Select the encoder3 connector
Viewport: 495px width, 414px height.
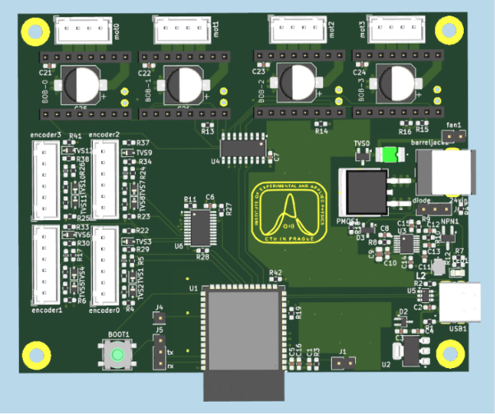click(46, 180)
